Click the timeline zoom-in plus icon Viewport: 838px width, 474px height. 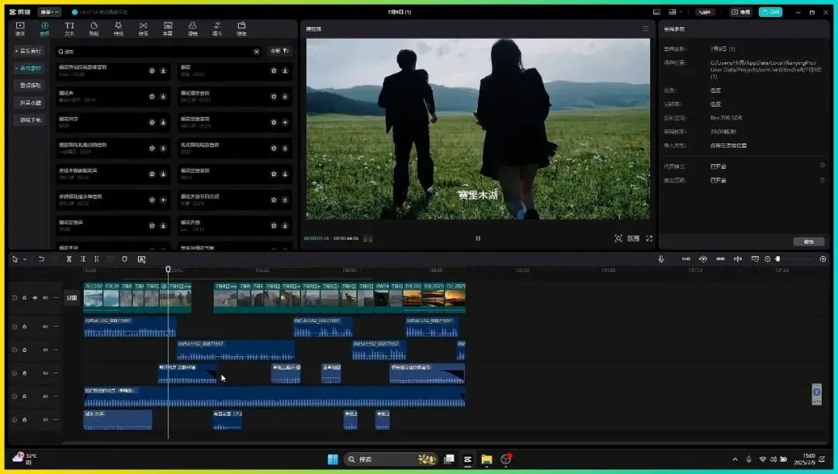coord(823,259)
